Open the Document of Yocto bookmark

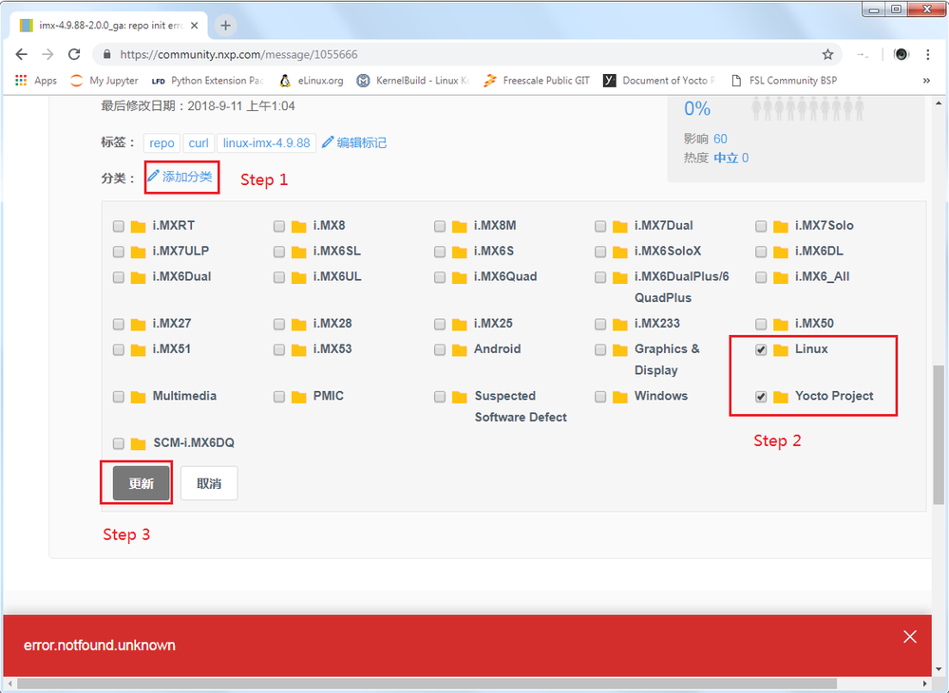(x=659, y=81)
